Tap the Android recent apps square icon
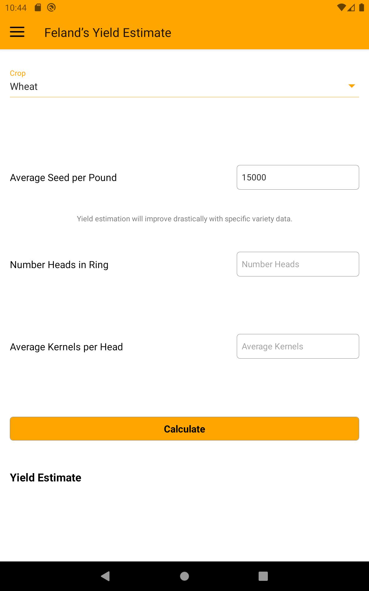Screen dimensions: 369x591 (x=263, y=576)
